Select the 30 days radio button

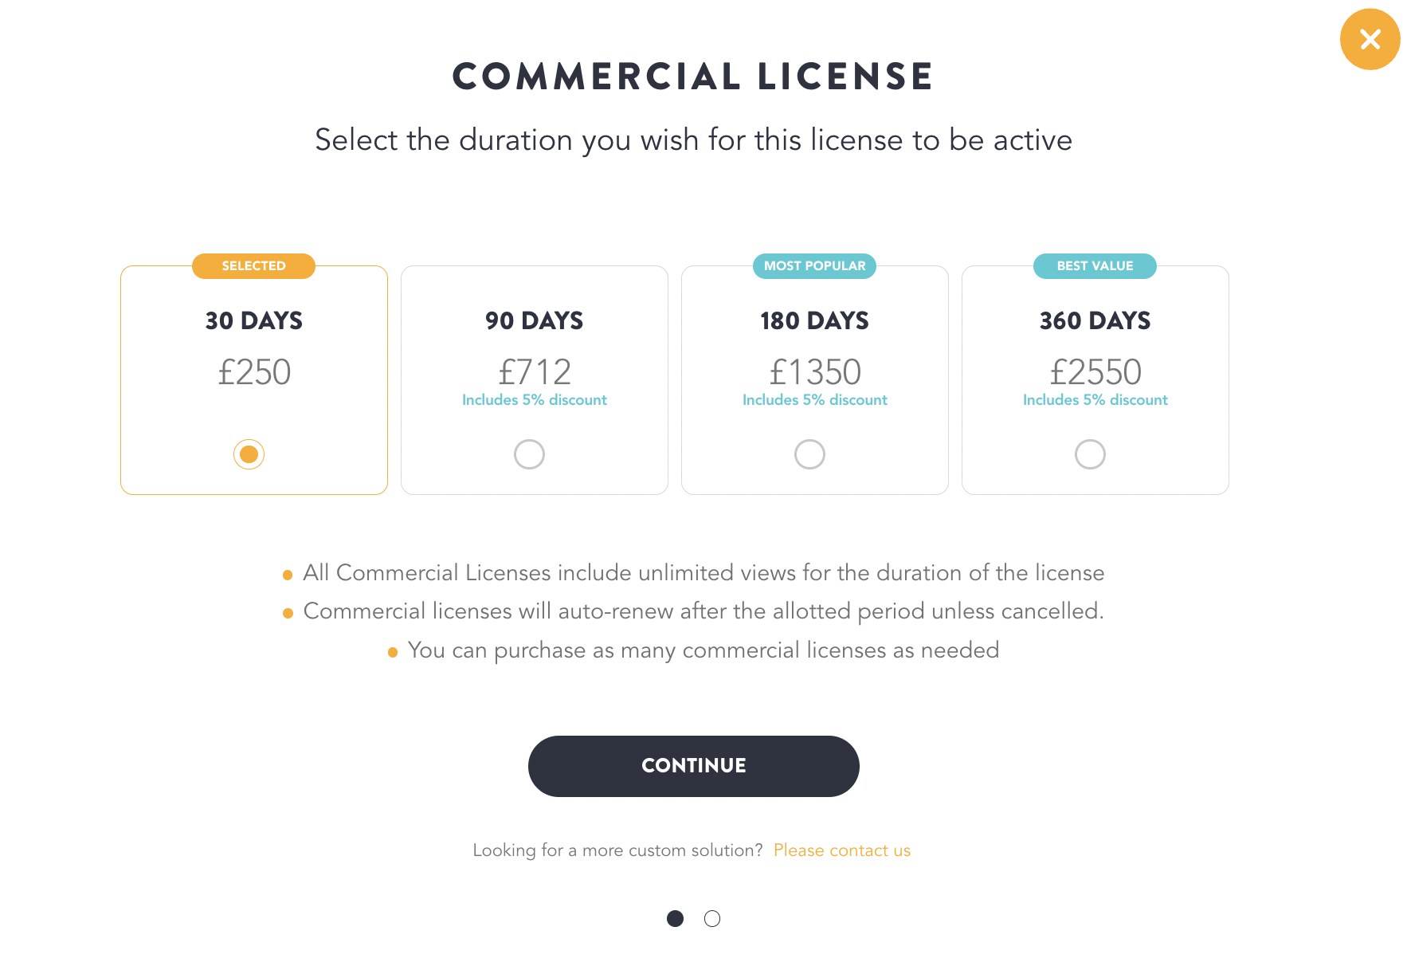pos(249,454)
